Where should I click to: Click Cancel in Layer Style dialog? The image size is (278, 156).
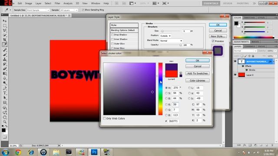tap(218, 30)
